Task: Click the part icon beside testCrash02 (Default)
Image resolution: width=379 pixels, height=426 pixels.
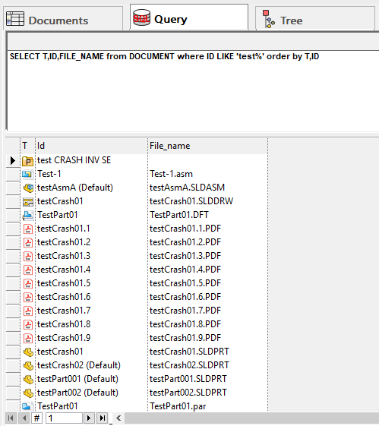Action: coord(28,366)
